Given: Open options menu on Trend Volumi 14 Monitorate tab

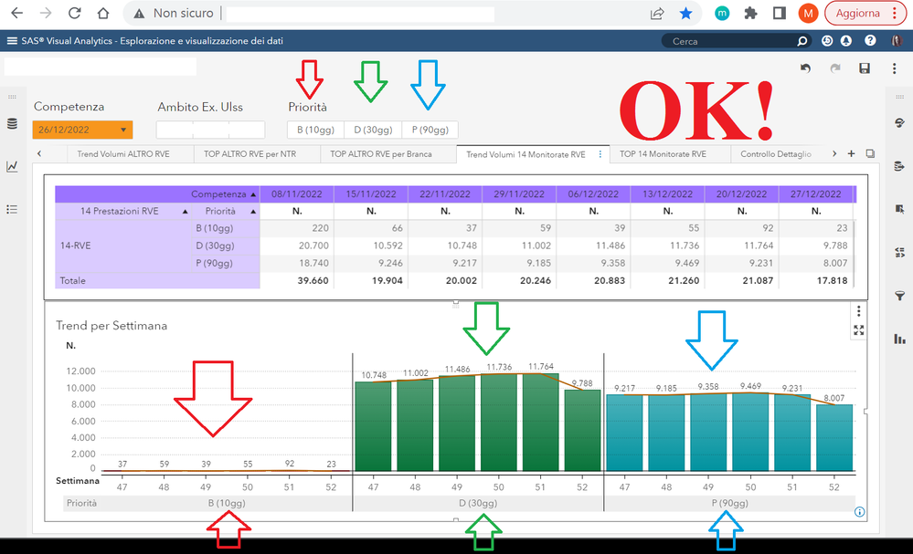Looking at the screenshot, I should coord(600,154).
